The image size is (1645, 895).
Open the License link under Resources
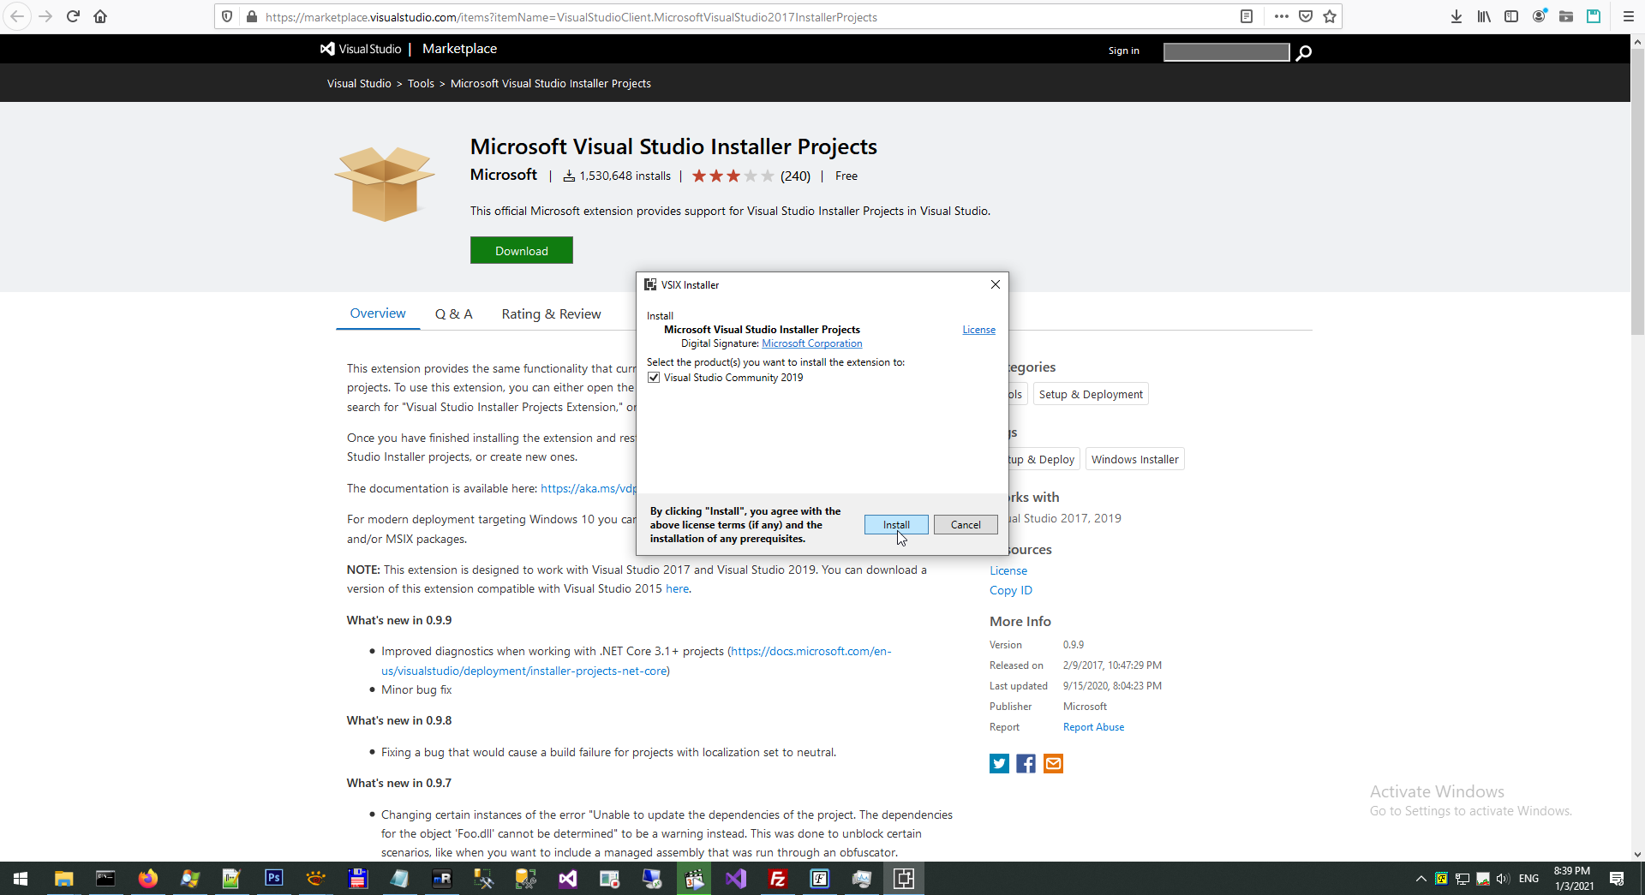tap(1008, 570)
